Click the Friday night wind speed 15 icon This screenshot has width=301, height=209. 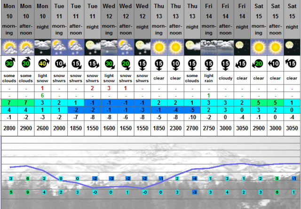[241, 64]
